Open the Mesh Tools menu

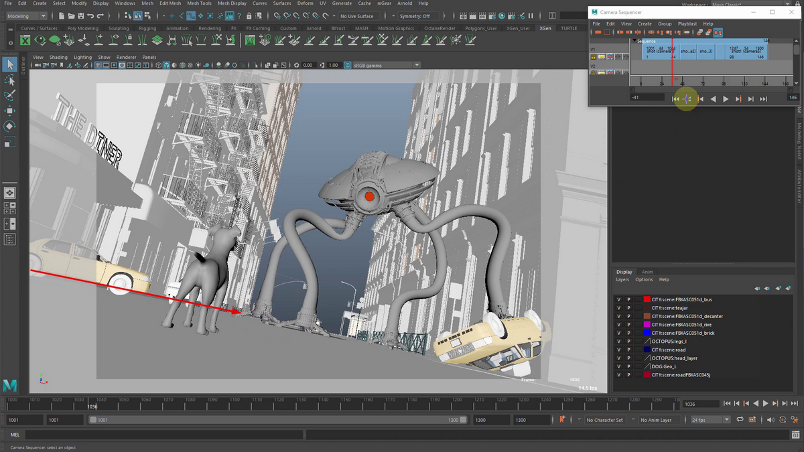pyautogui.click(x=200, y=3)
